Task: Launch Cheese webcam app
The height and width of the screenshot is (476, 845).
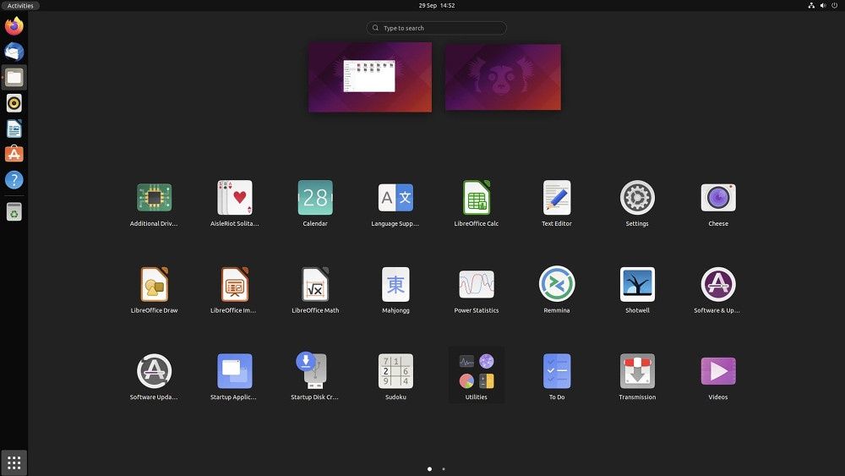Action: click(x=717, y=197)
